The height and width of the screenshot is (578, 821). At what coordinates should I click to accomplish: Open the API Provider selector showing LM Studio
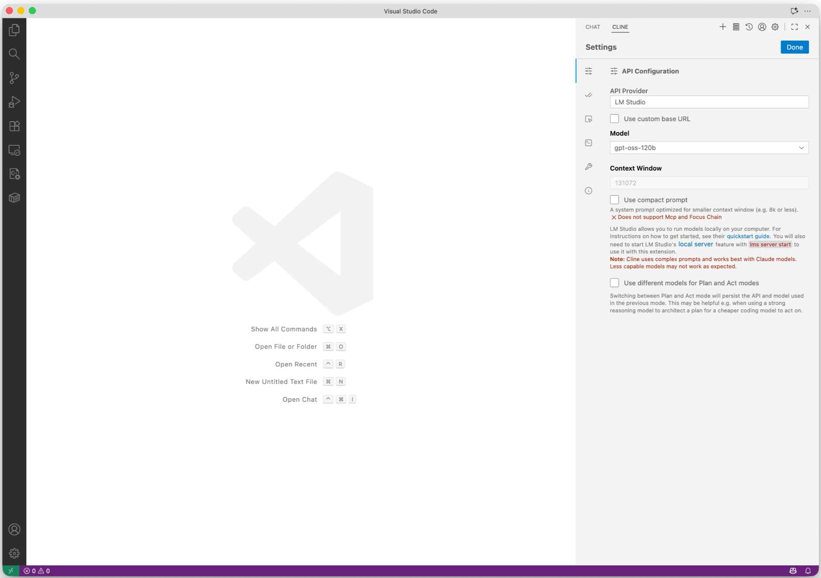coord(708,102)
